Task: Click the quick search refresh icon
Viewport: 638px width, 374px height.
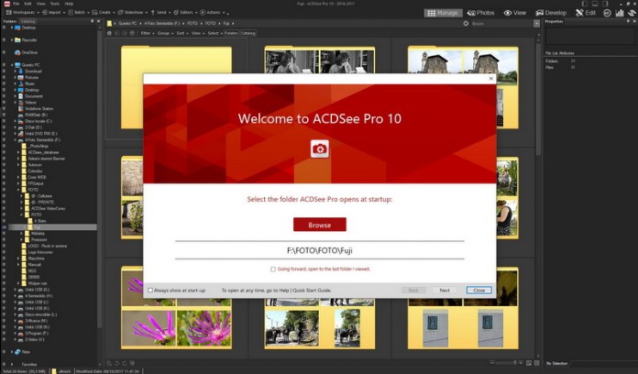Action: [x=466, y=24]
